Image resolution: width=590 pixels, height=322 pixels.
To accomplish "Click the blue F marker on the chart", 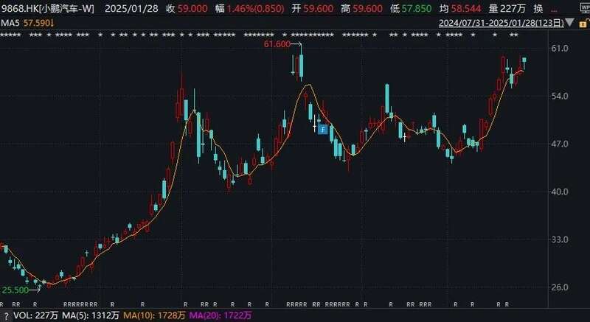I will coord(323,129).
